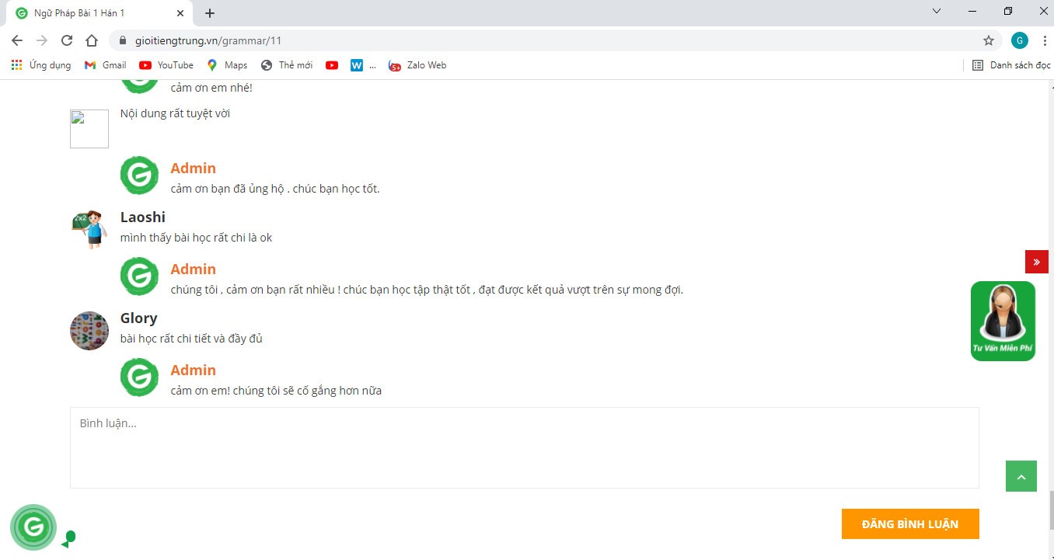Click the address bar URL
Screen dimensions: 1054x560
208,40
